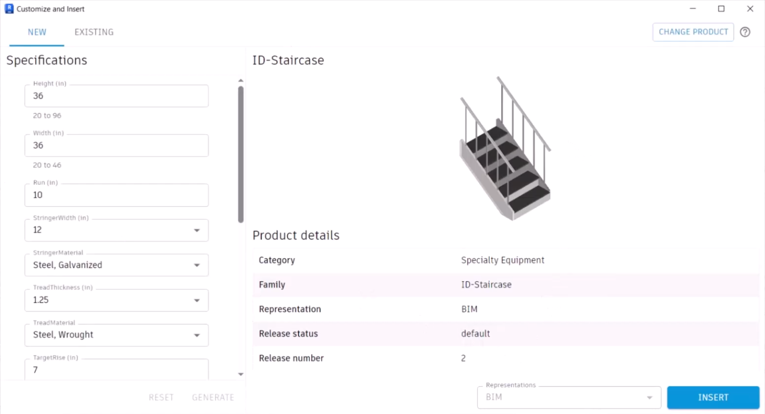This screenshot has height=414, width=765.
Task: Switch to the EXISTING tab
Action: (x=94, y=32)
